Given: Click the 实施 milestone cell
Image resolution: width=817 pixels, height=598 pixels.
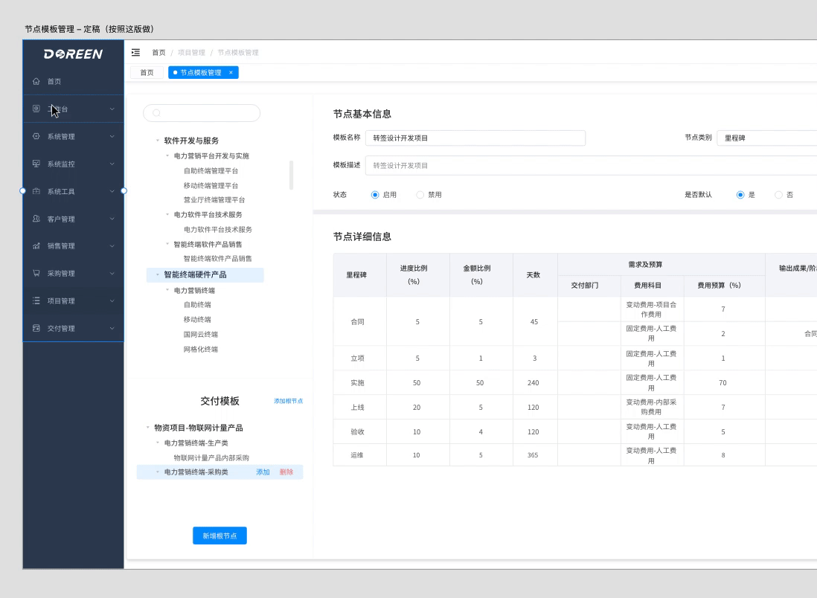Looking at the screenshot, I should (x=359, y=383).
